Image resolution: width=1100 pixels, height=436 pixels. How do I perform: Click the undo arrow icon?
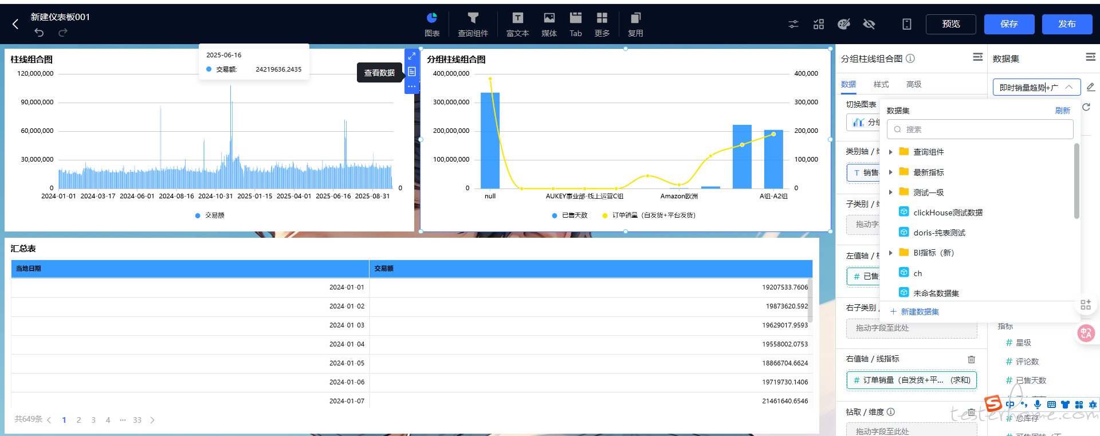[39, 33]
